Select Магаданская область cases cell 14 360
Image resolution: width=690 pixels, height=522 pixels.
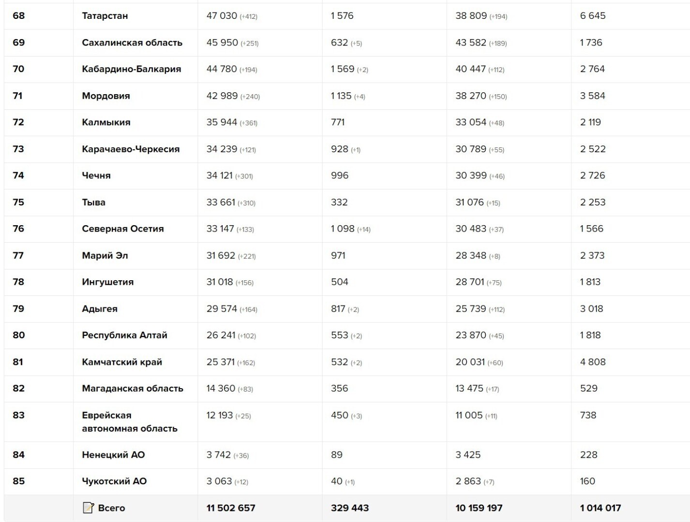221,389
